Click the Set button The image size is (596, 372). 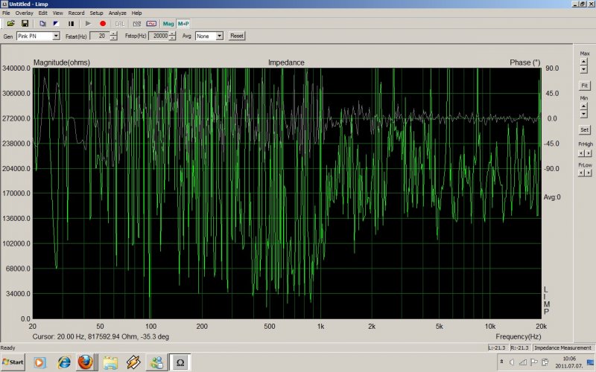pos(584,129)
